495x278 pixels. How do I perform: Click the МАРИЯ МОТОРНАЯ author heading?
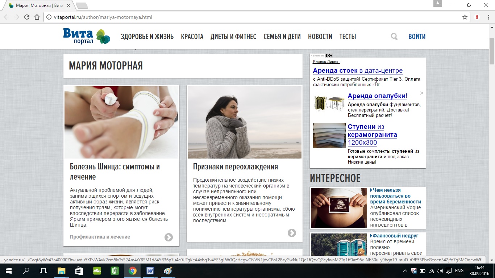click(106, 66)
